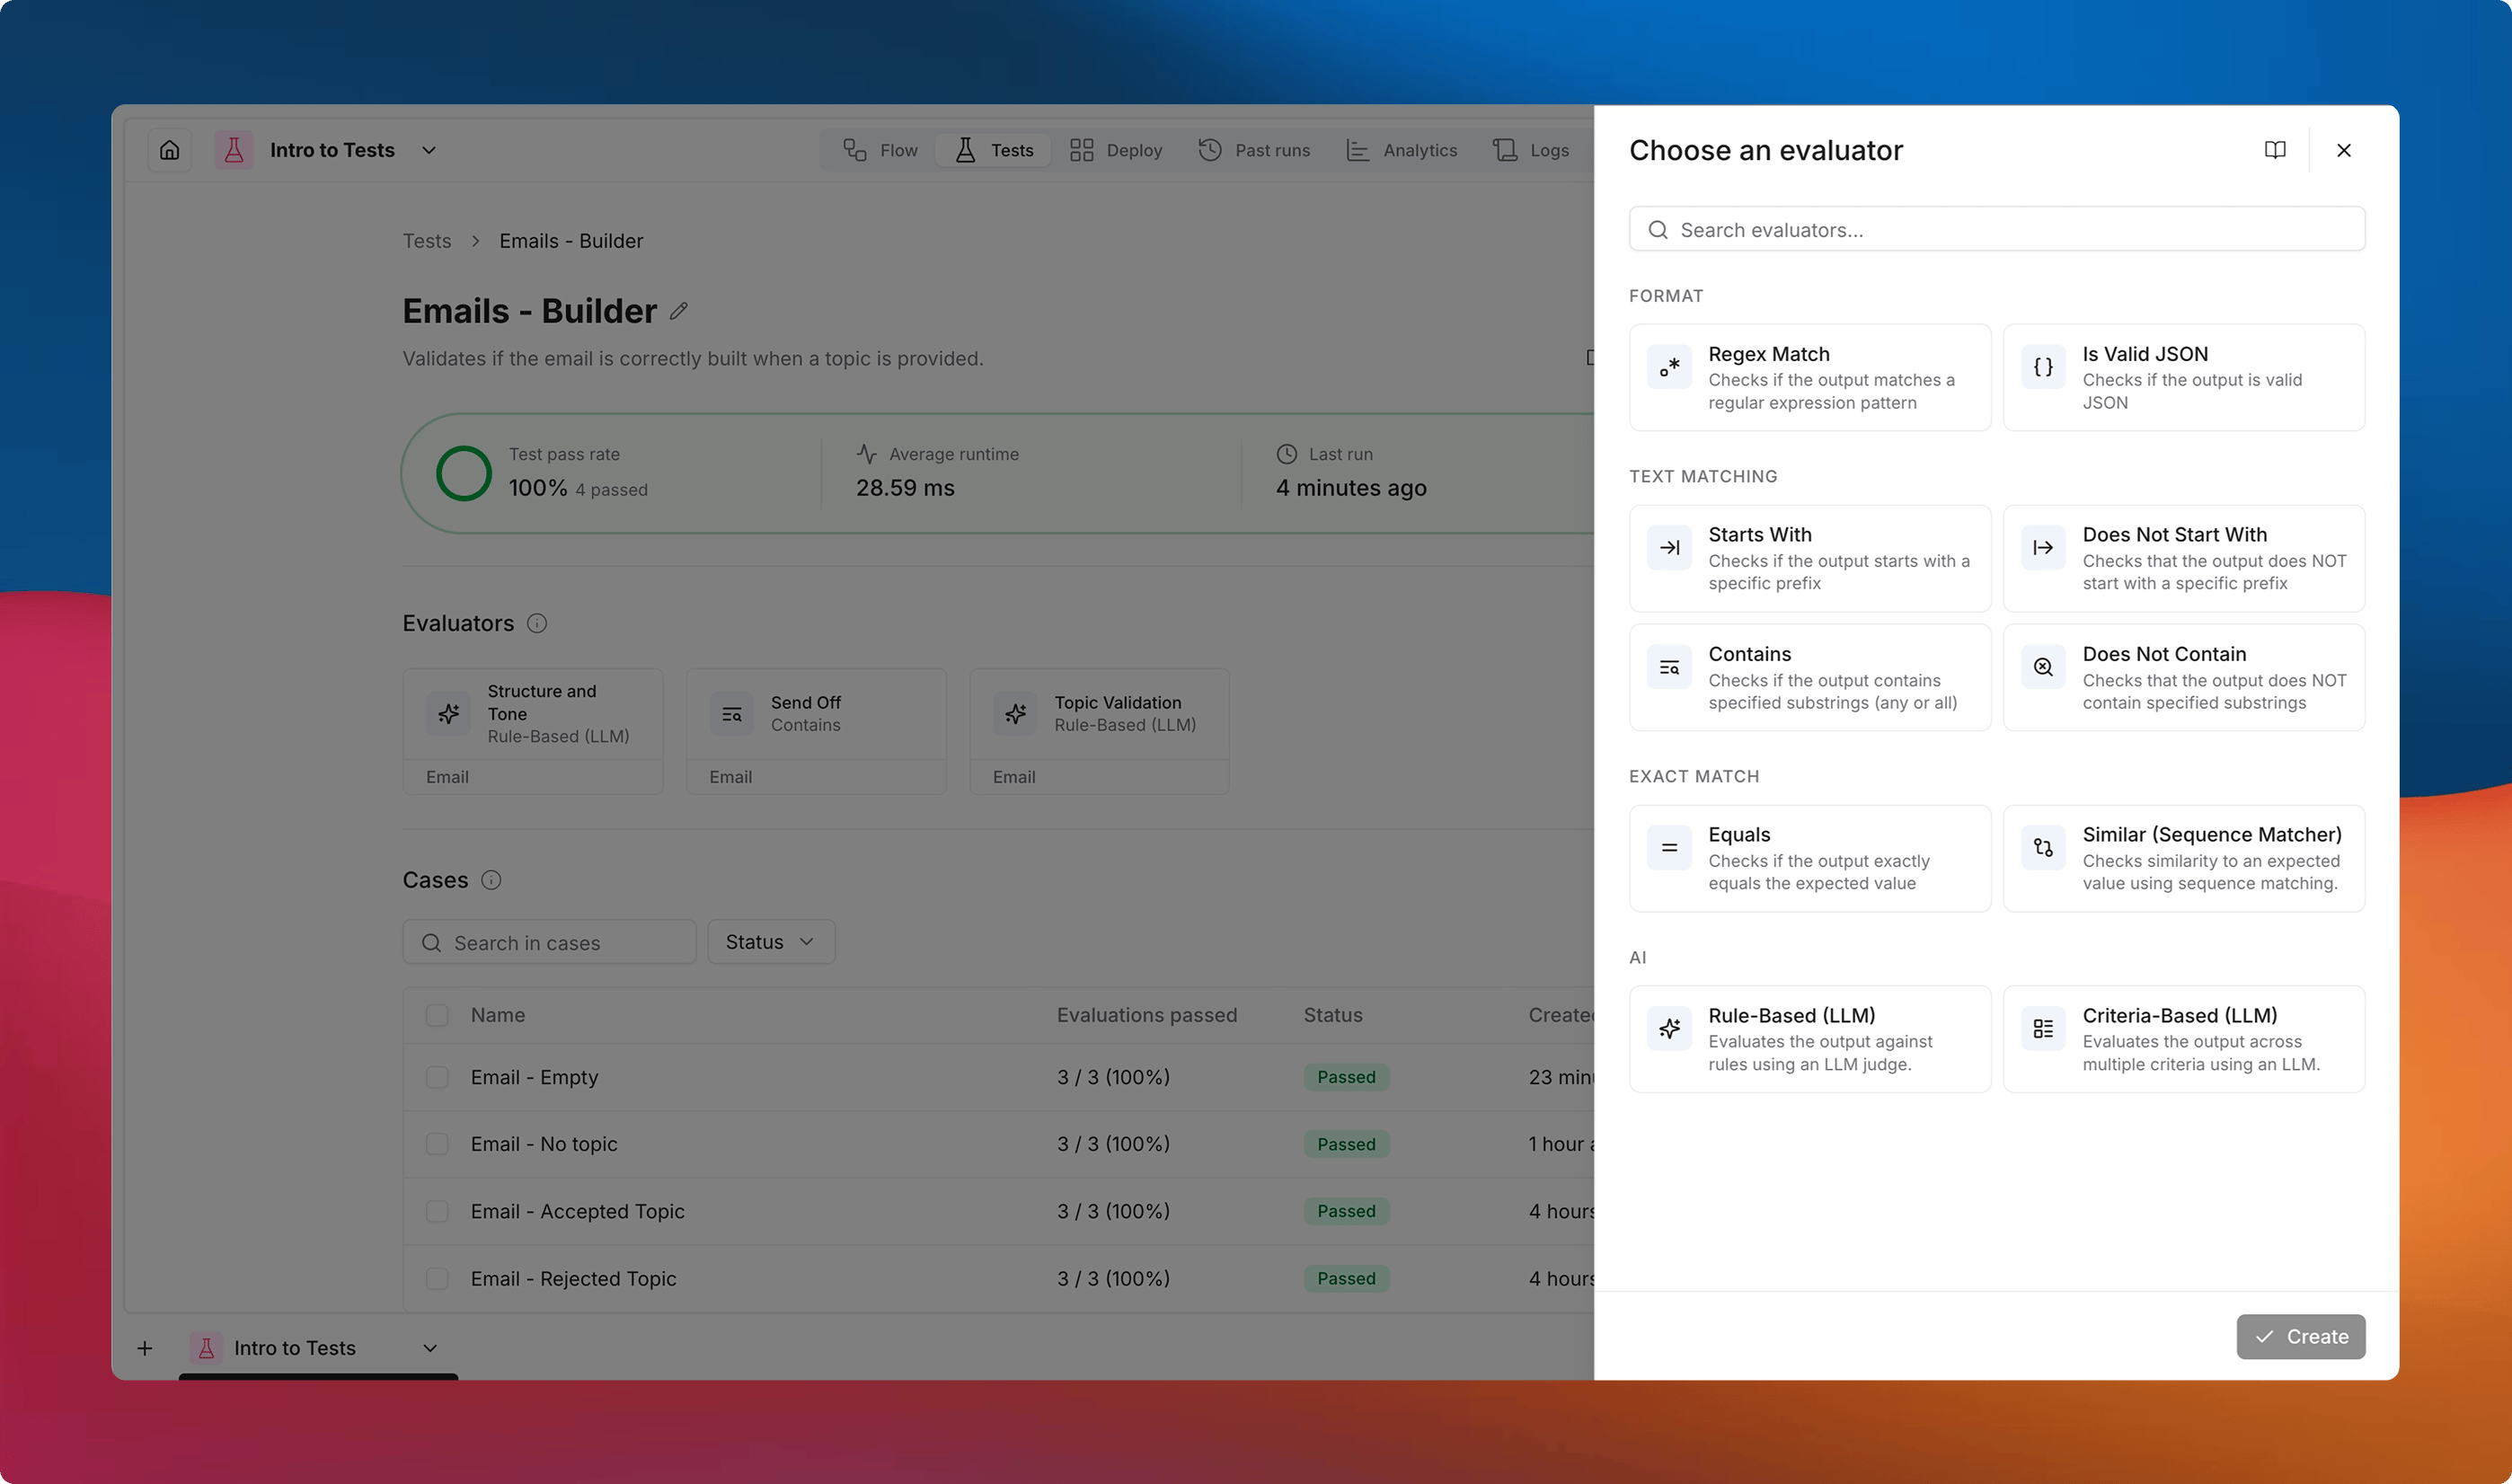
Task: Click the Evaluations passed column header
Action: click(x=1147, y=1015)
